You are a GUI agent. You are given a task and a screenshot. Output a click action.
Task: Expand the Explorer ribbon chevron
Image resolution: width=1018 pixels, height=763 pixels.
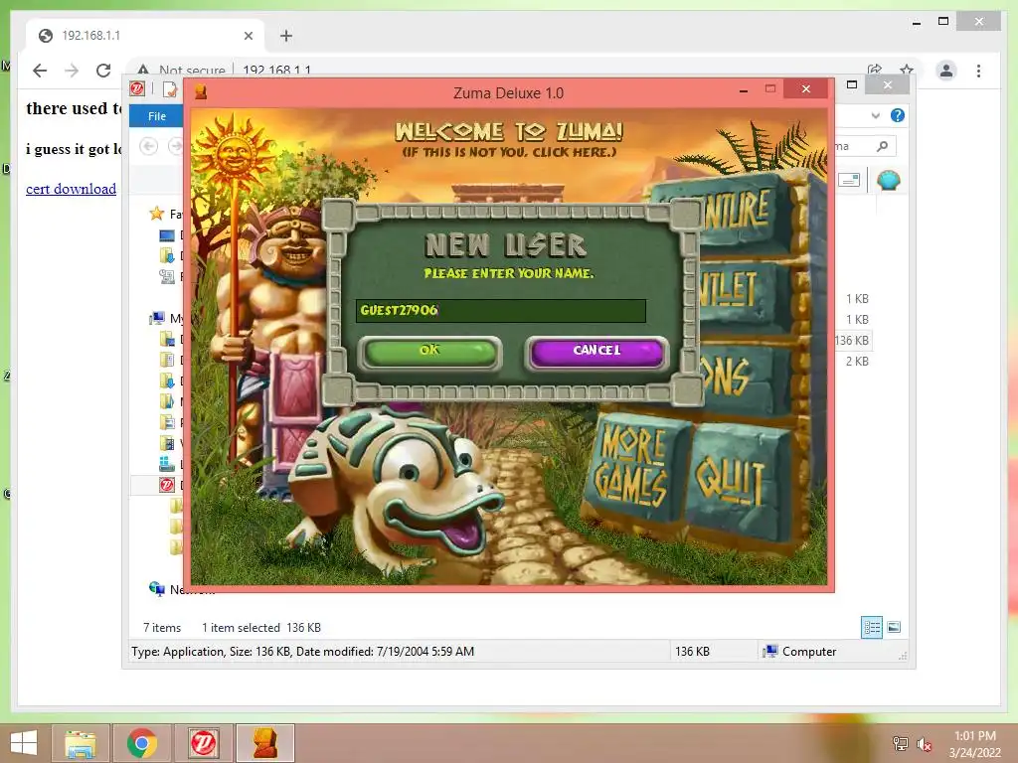coord(875,115)
